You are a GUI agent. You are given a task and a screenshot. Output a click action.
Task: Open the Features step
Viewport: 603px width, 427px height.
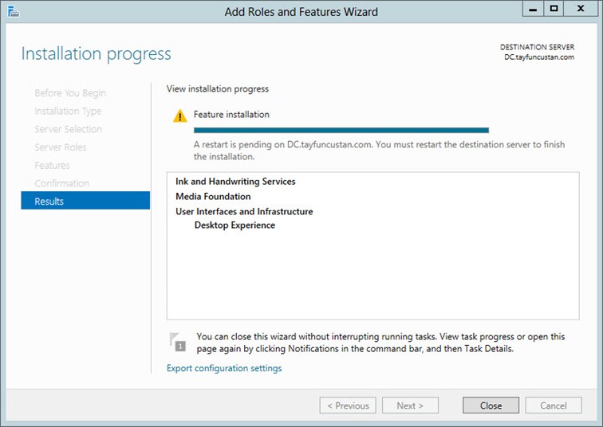click(53, 165)
